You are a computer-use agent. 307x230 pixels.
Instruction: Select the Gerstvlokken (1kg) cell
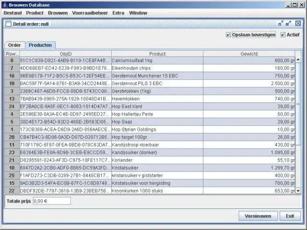click(157, 91)
